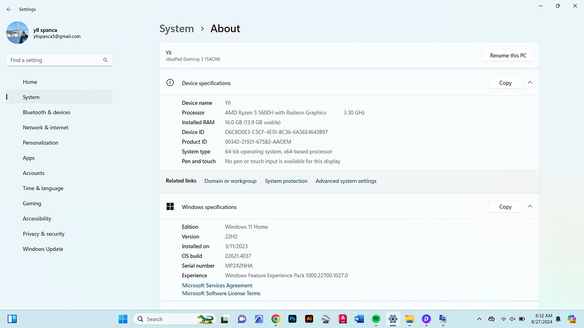Open the notifications bell in the system tray
The image size is (584, 328).
pos(557,319)
